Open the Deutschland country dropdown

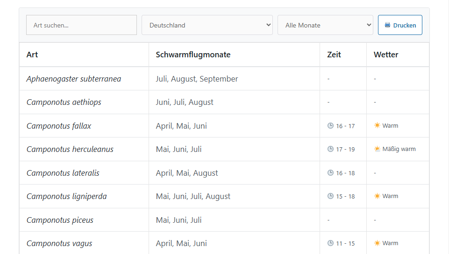[207, 25]
